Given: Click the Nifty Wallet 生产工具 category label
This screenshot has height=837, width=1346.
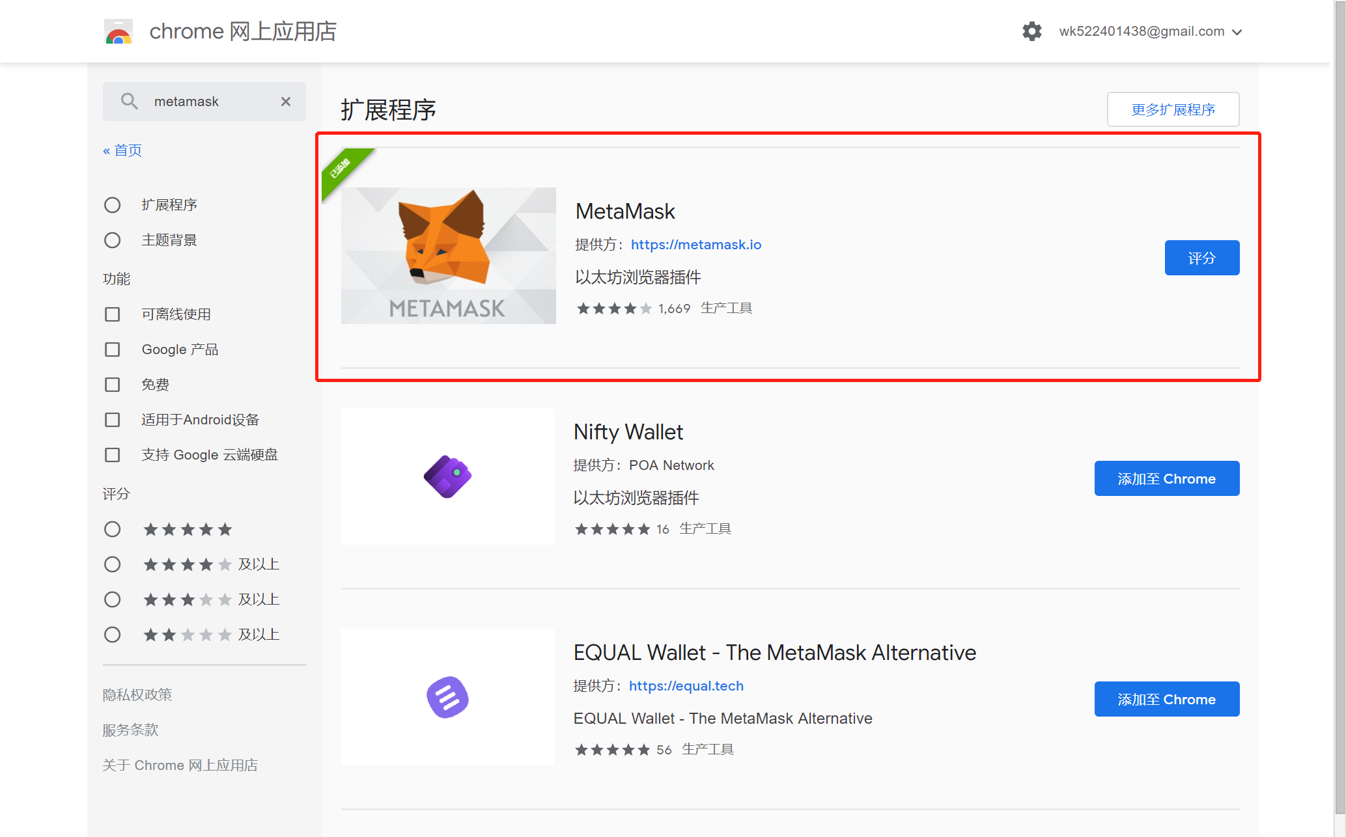Looking at the screenshot, I should (705, 528).
